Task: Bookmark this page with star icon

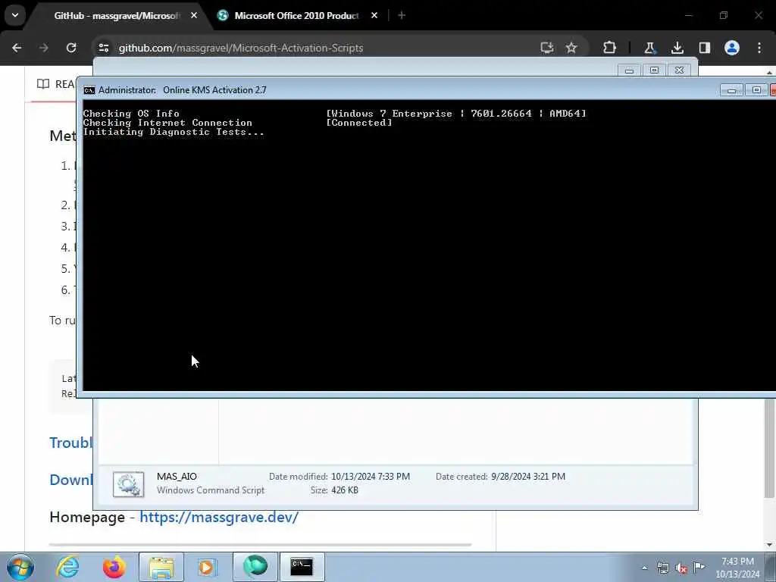Action: pyautogui.click(x=571, y=48)
